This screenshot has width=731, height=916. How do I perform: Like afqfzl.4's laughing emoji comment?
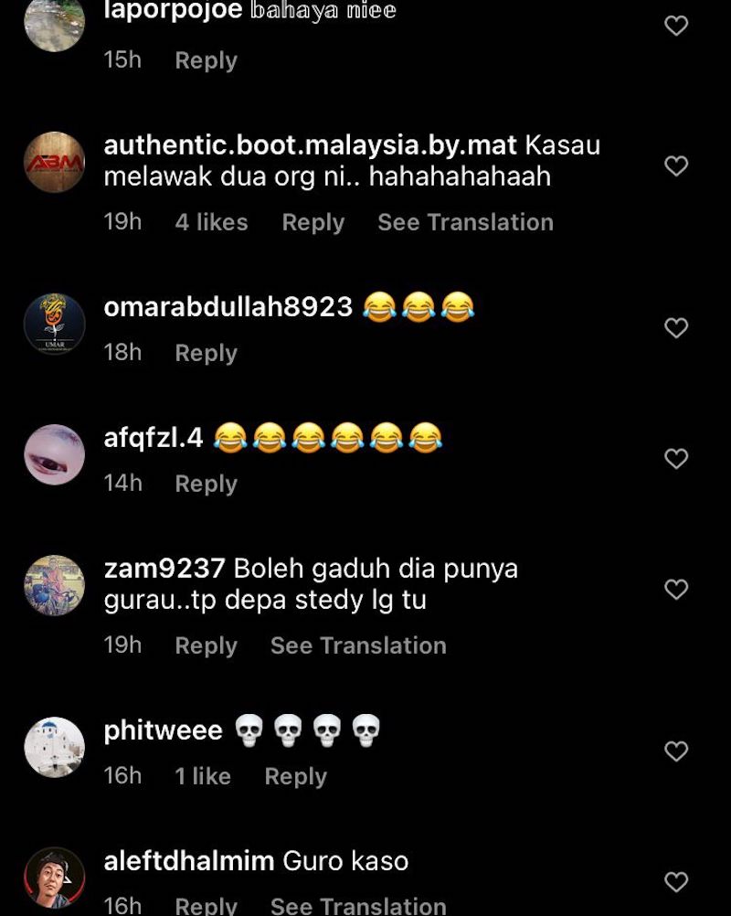click(x=676, y=459)
